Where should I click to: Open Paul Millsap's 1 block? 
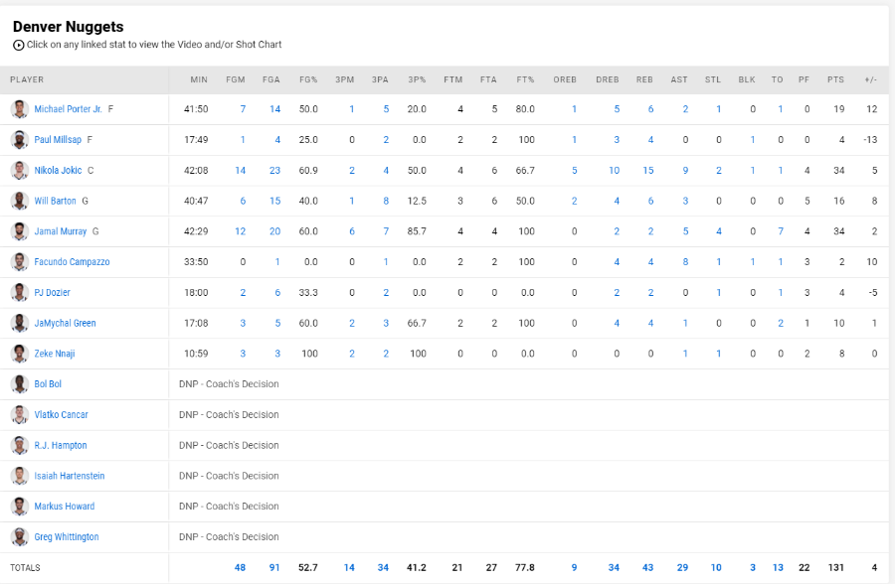pyautogui.click(x=753, y=140)
